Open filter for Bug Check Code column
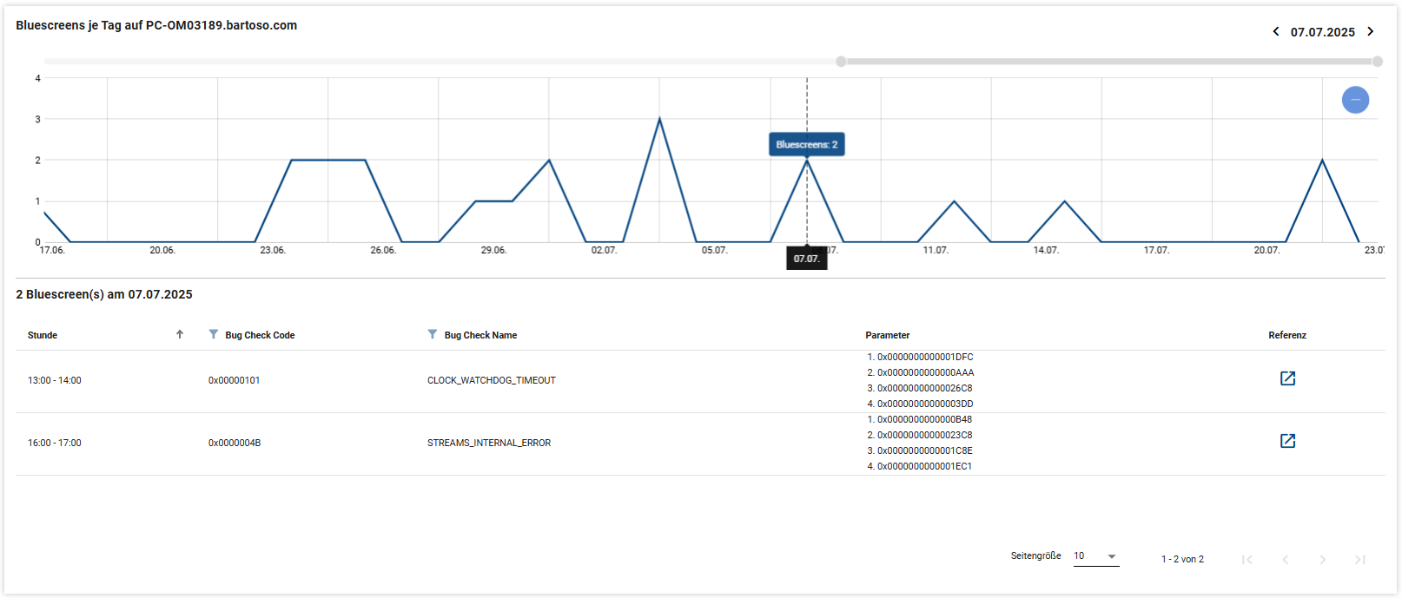1402x598 pixels. 214,334
